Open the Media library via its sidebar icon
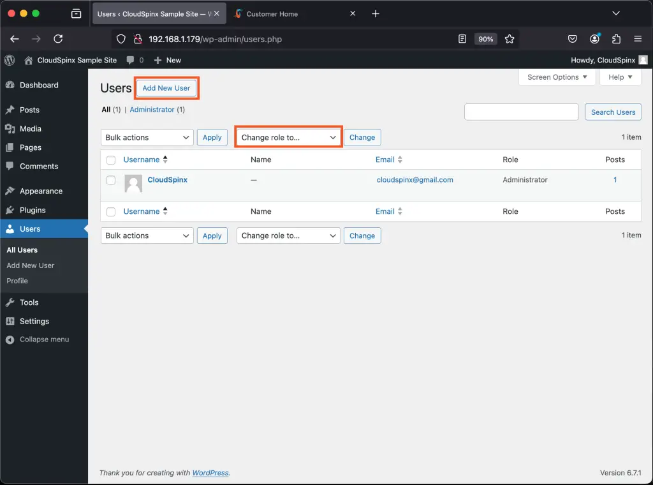The height and width of the screenshot is (485, 653). tap(11, 129)
